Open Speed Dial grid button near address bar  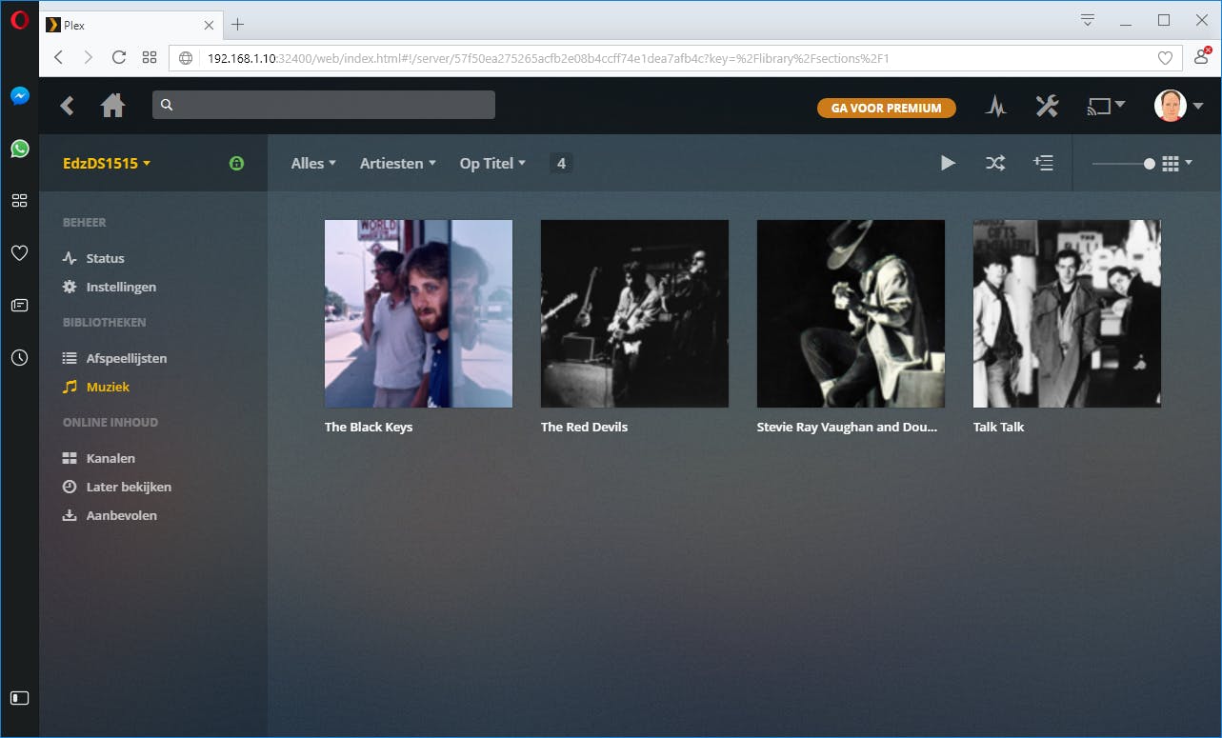tap(150, 58)
